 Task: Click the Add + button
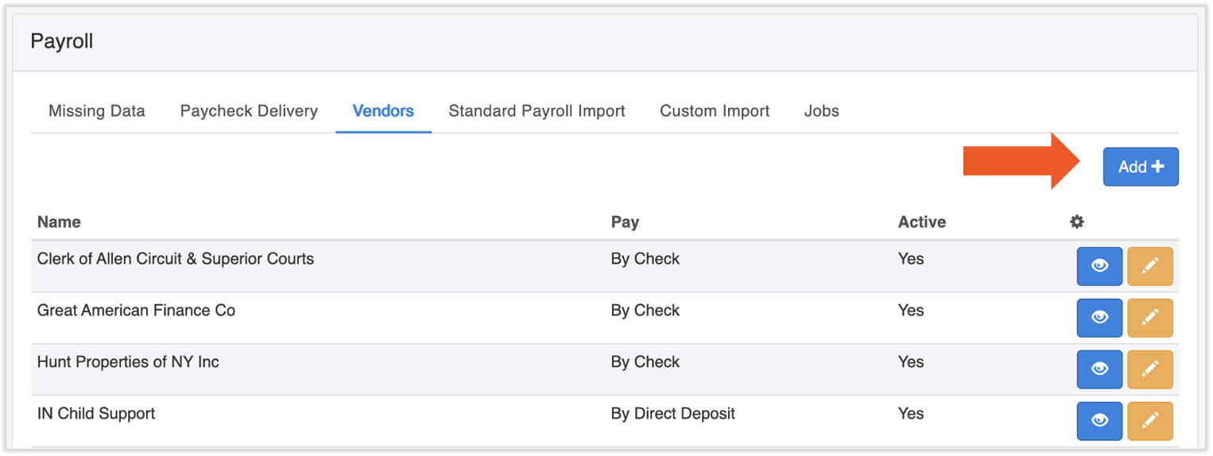pos(1140,167)
